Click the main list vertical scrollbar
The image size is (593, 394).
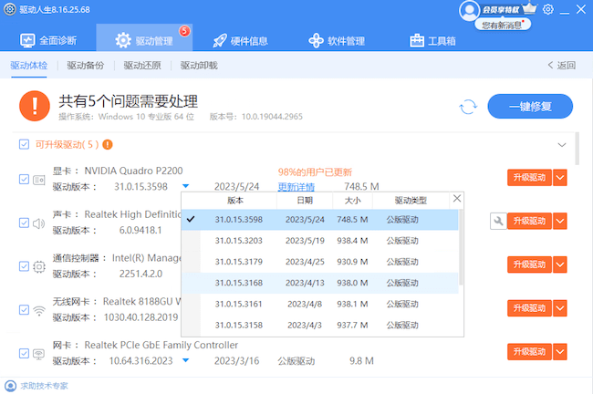(x=577, y=149)
